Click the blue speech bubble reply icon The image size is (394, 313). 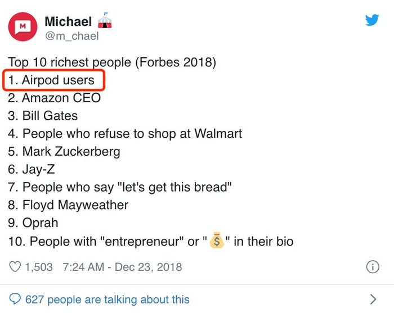(16, 299)
